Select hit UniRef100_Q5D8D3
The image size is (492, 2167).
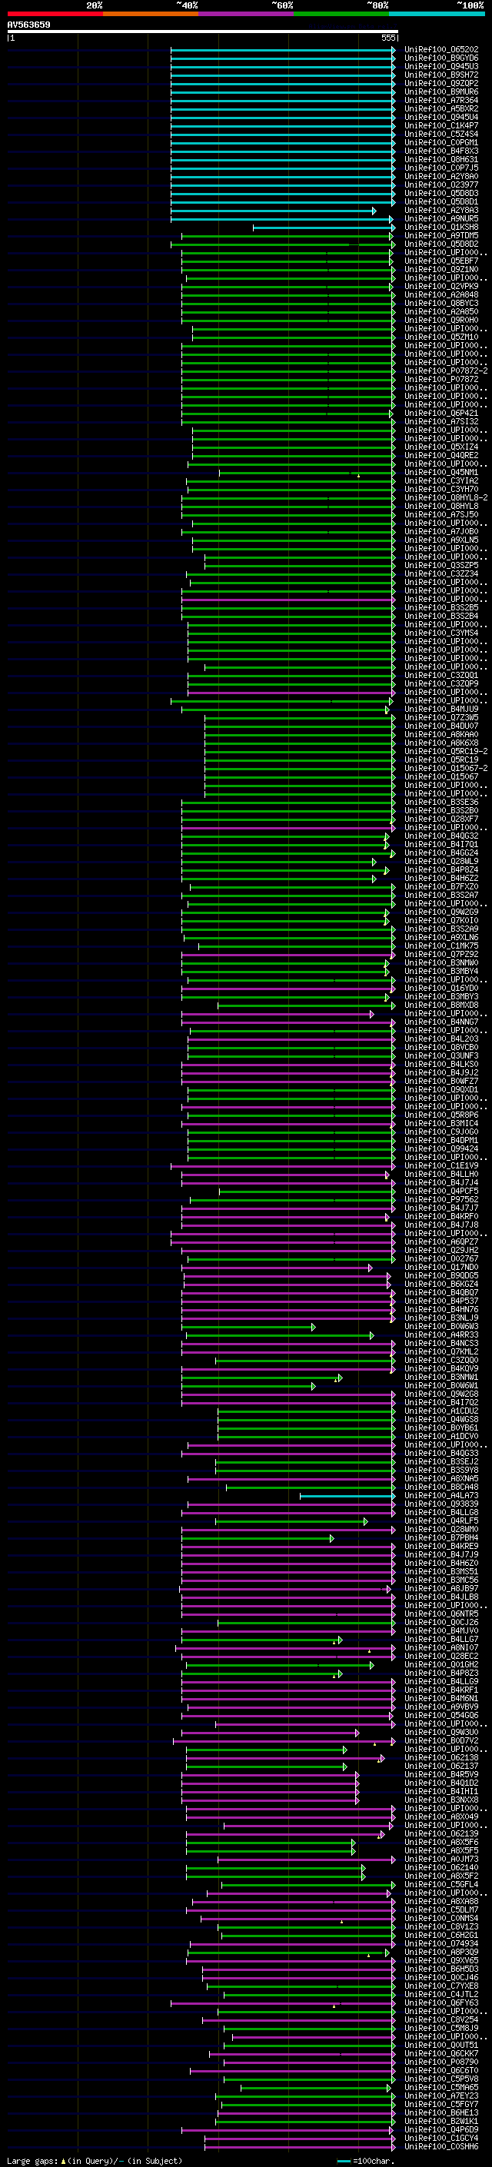441,194
